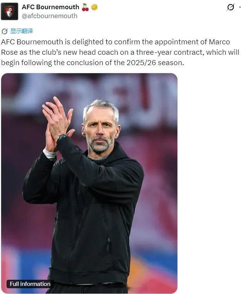Image resolution: width=241 pixels, height=294 pixels.
Task: Open the AFC Bournemouth display name
Action: pos(51,7)
